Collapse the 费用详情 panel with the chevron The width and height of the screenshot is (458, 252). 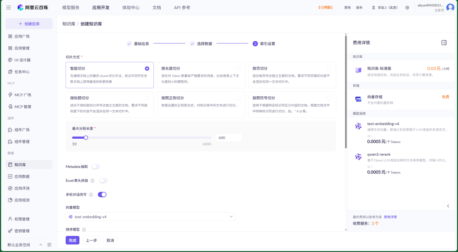point(448,205)
